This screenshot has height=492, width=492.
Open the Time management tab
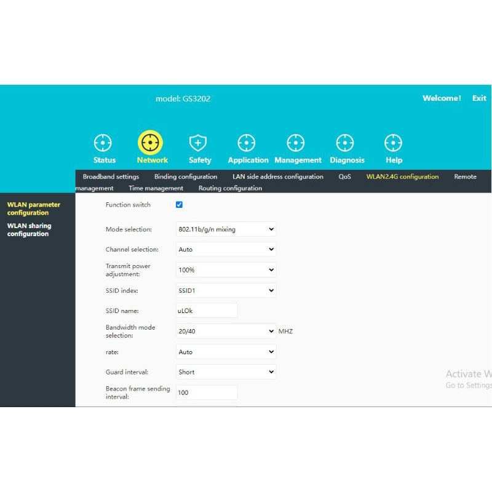[x=156, y=188]
